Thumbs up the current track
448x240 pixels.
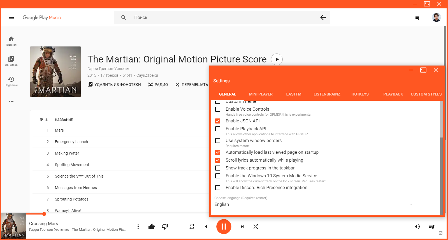152,227
